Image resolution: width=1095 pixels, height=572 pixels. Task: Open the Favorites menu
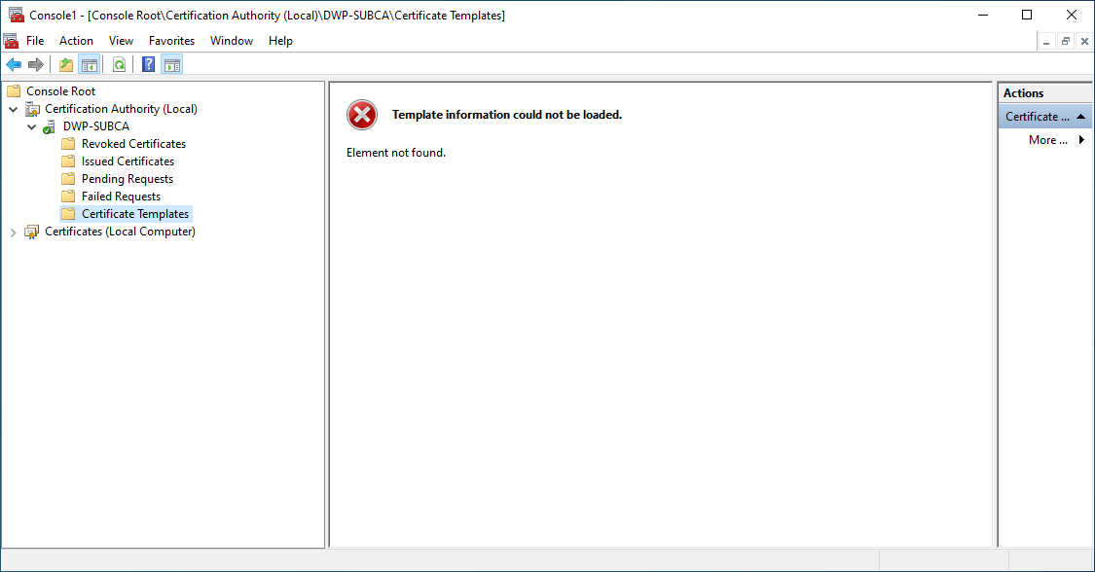click(x=171, y=41)
